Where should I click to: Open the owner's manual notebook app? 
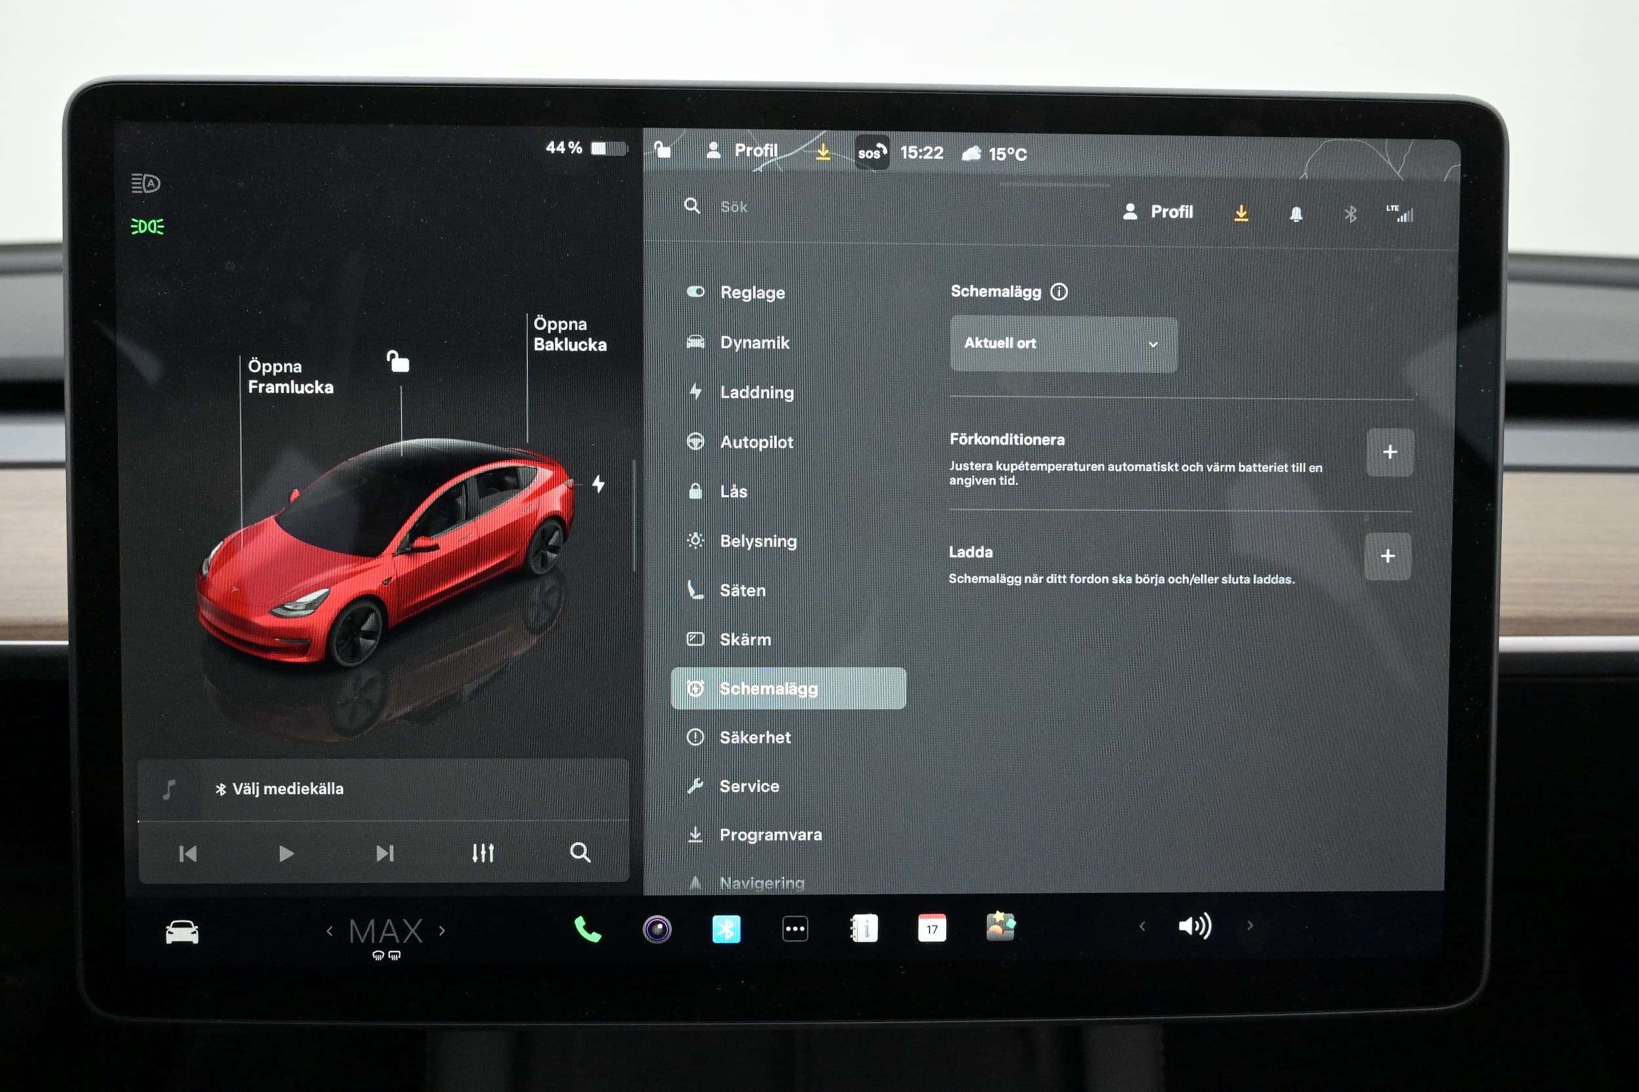864,928
